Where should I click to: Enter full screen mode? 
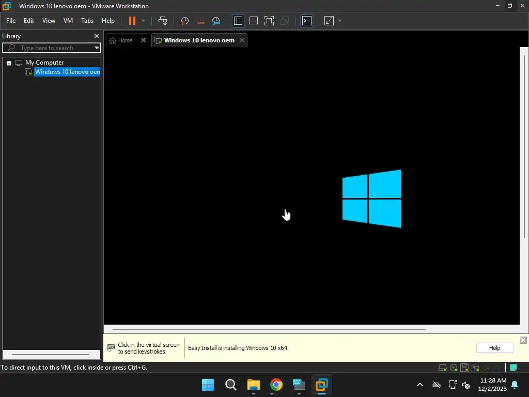click(x=269, y=21)
